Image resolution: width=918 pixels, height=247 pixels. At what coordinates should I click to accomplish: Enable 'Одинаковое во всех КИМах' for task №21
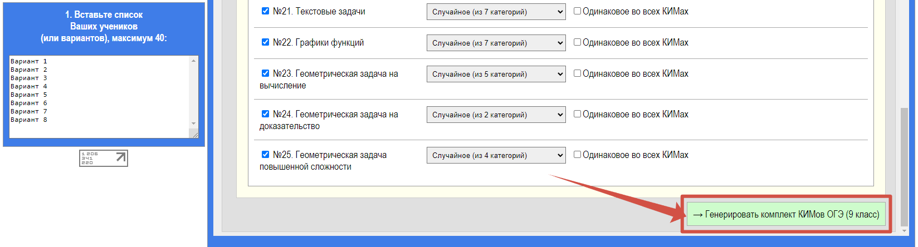click(x=578, y=11)
